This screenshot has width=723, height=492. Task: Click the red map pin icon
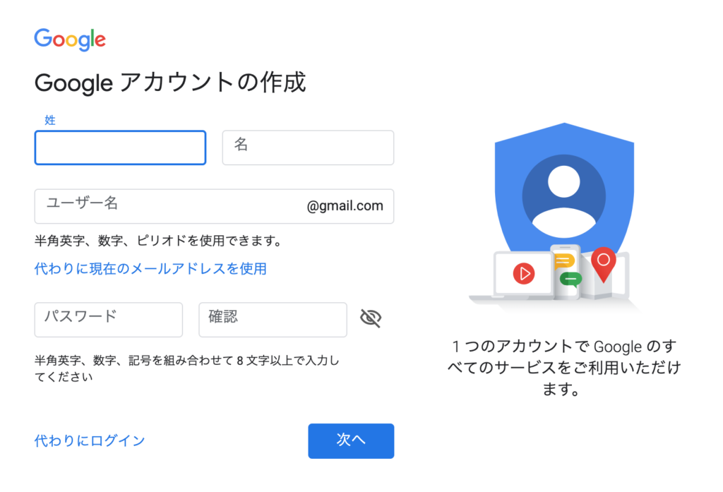(x=603, y=264)
